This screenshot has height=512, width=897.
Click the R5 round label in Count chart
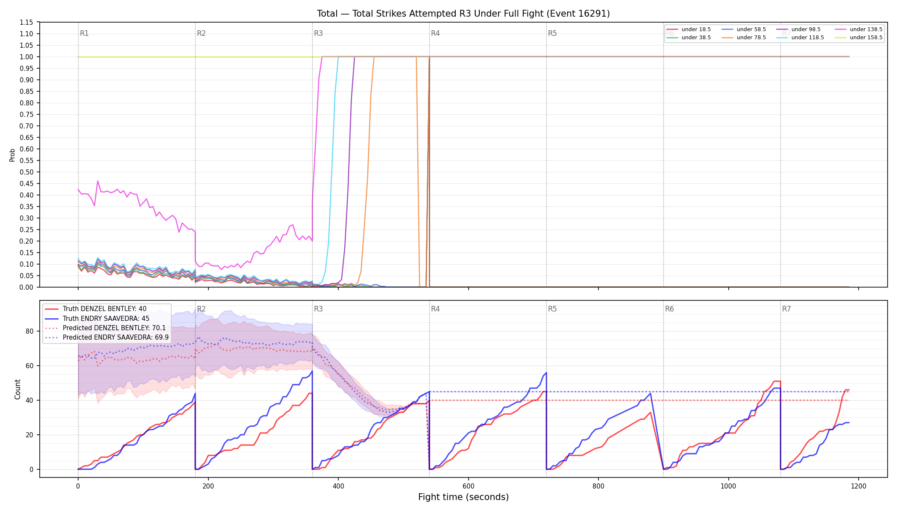point(552,309)
